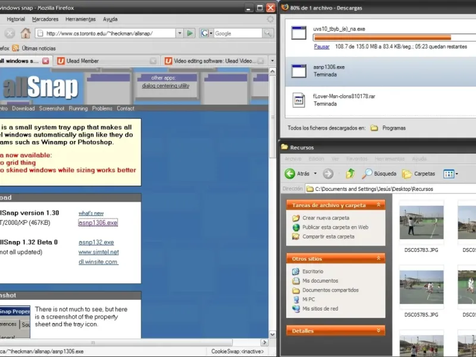
Task: Click the Google search input box
Action: click(237, 33)
